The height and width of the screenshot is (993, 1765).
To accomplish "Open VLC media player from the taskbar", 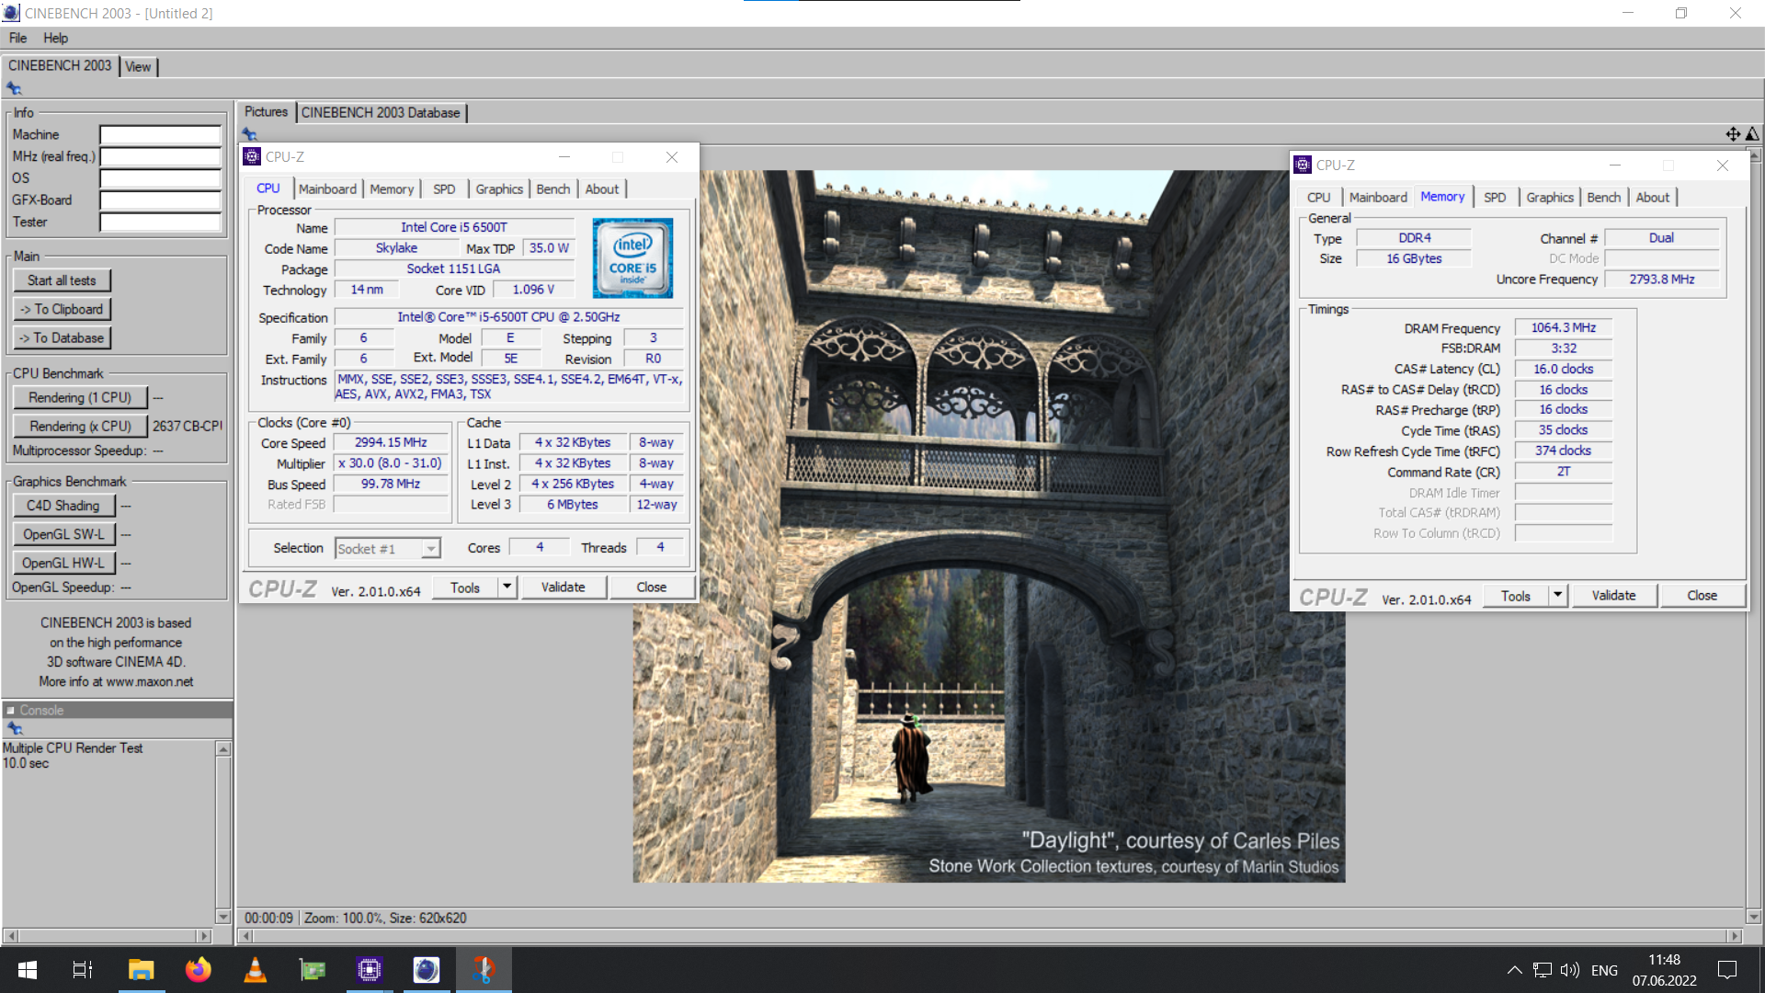I will (255, 970).
